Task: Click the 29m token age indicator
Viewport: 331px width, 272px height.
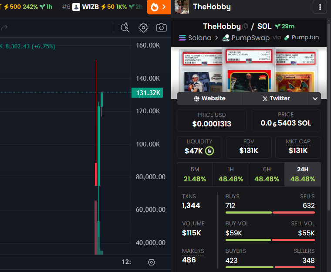Action: coord(284,27)
